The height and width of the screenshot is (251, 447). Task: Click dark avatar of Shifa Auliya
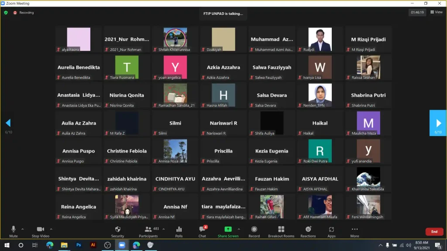272,123
